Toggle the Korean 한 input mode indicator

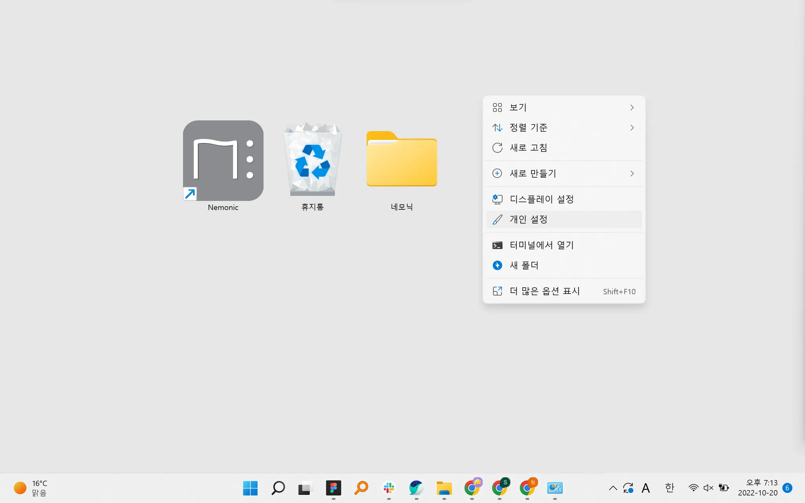(x=669, y=488)
